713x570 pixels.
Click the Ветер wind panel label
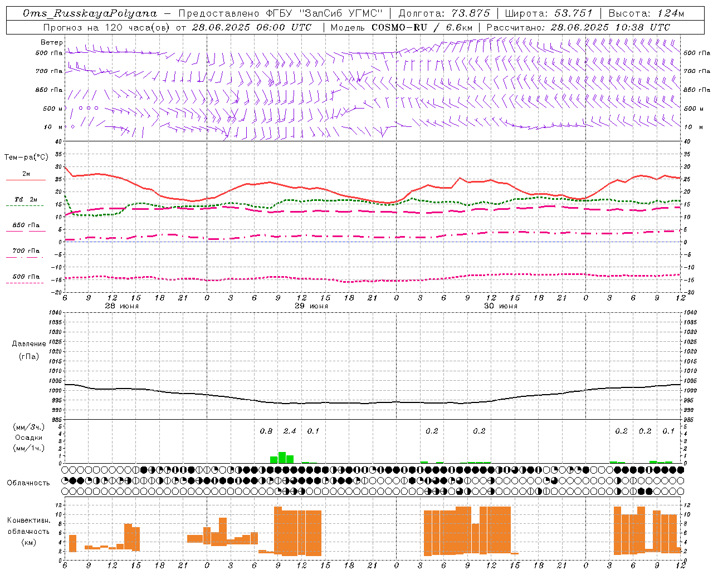[52, 42]
